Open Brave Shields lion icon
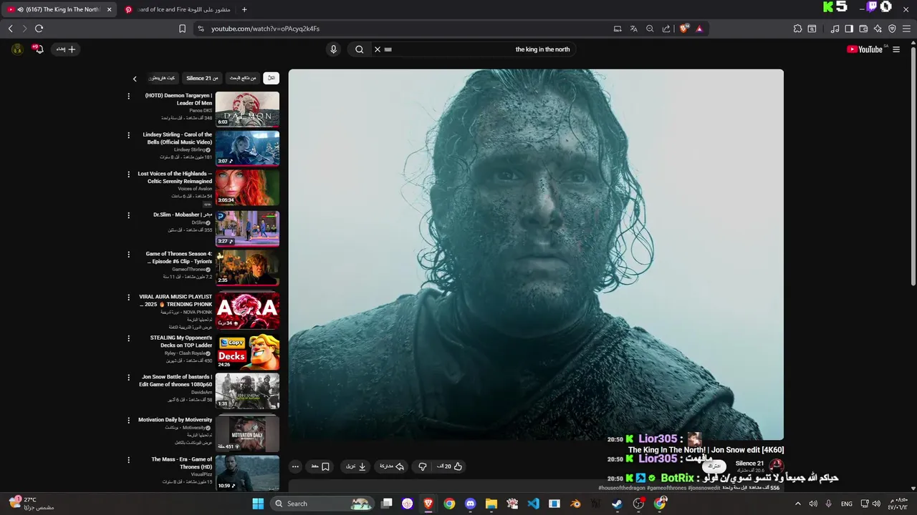The height and width of the screenshot is (515, 917). click(684, 29)
